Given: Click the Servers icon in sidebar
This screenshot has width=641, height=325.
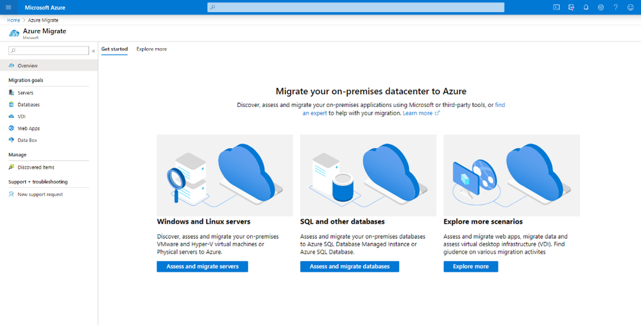Looking at the screenshot, I should [x=12, y=93].
